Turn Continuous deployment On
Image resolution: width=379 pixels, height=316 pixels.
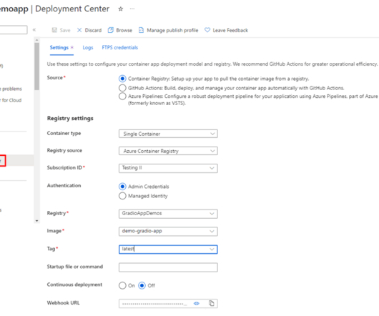(x=122, y=285)
